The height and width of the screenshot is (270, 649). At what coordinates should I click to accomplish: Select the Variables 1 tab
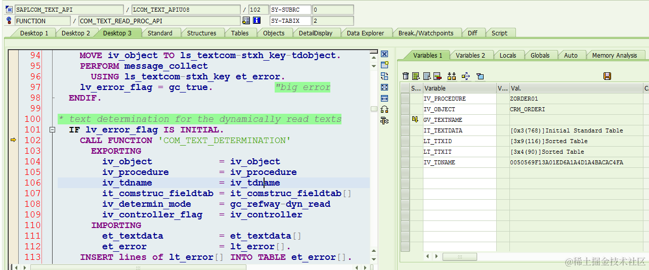tap(427, 55)
